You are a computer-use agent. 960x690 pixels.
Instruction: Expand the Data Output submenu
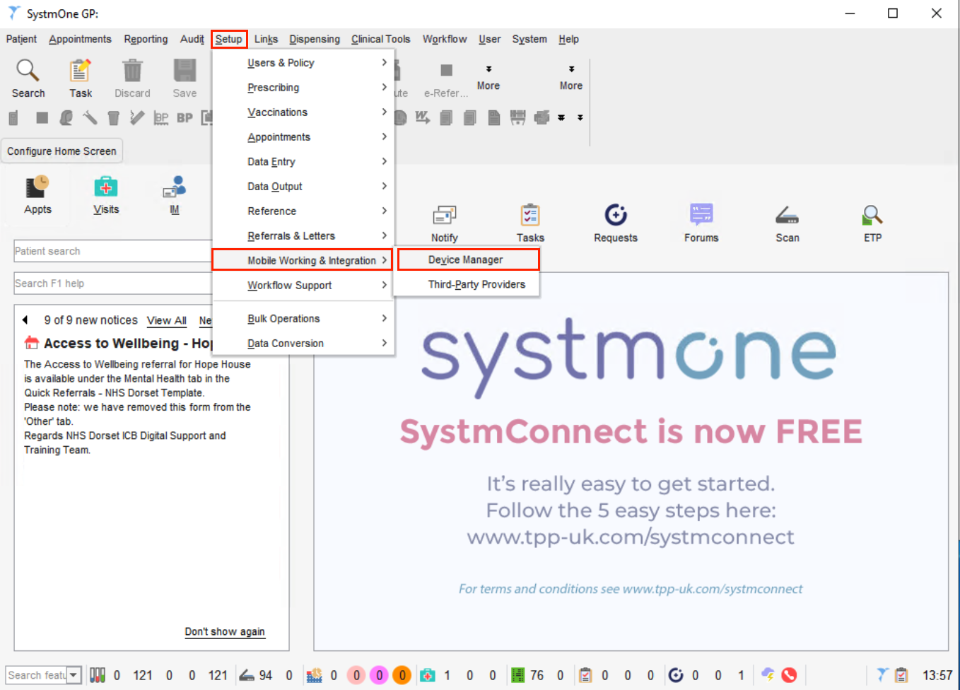click(x=303, y=187)
